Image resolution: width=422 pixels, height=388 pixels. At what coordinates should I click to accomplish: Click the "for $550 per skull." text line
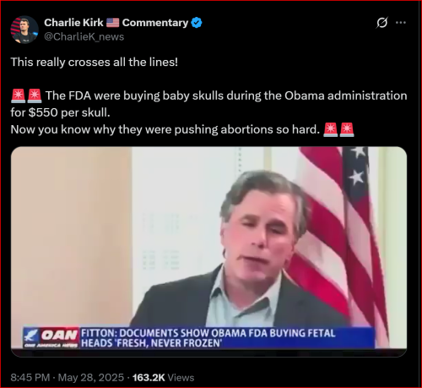60,112
